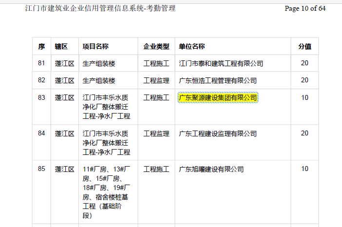Viewport: 342px width, 227px height.
Task: Click score 10 in row 85
Action: tap(304, 169)
